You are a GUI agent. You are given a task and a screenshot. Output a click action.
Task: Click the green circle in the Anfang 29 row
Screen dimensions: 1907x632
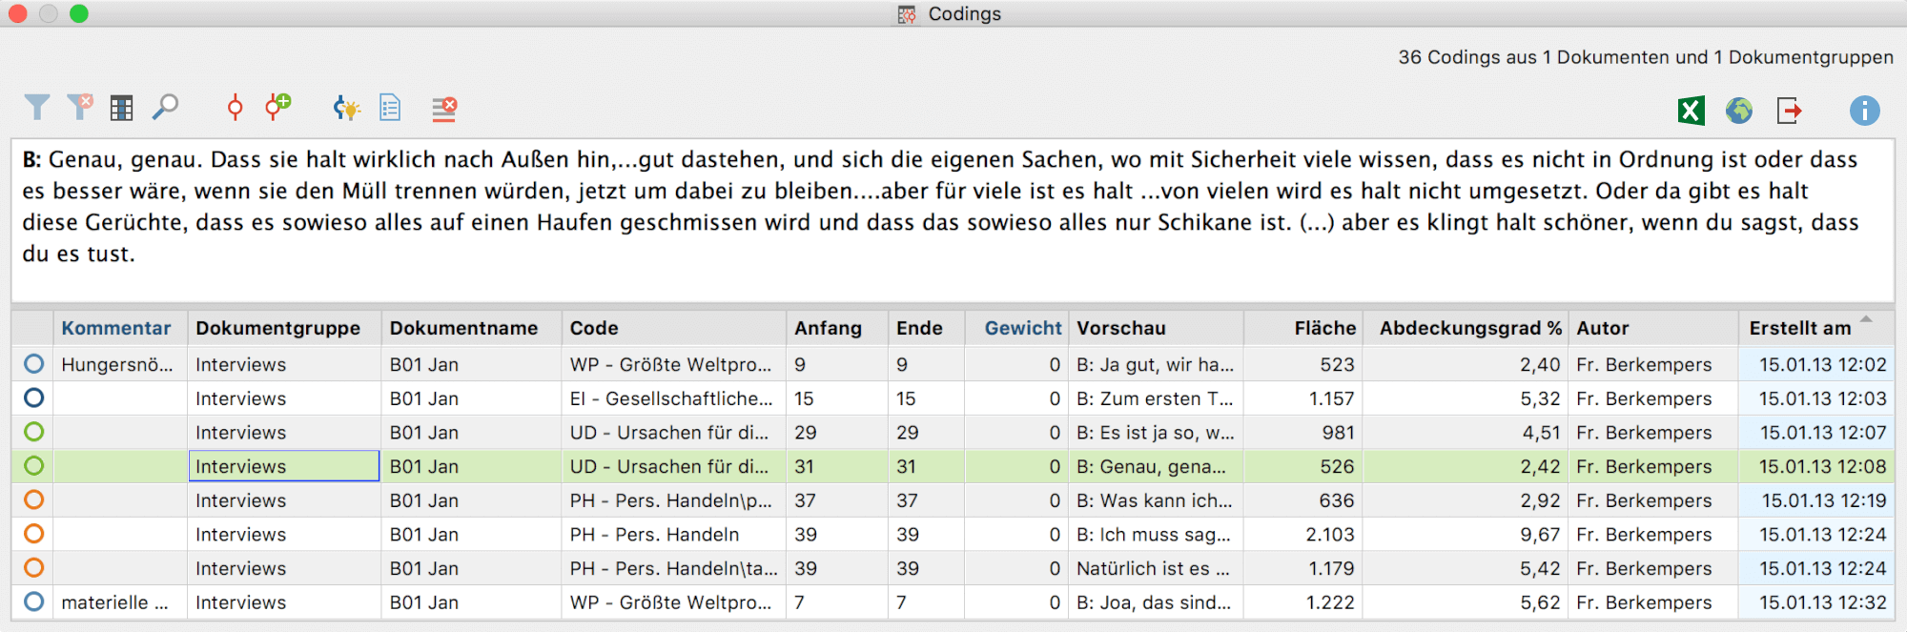pos(34,432)
